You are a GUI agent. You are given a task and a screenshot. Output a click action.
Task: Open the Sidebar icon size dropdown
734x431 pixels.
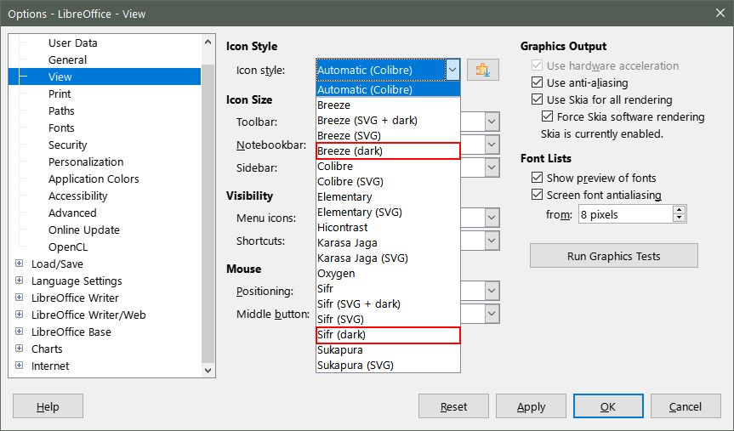pyautogui.click(x=492, y=167)
